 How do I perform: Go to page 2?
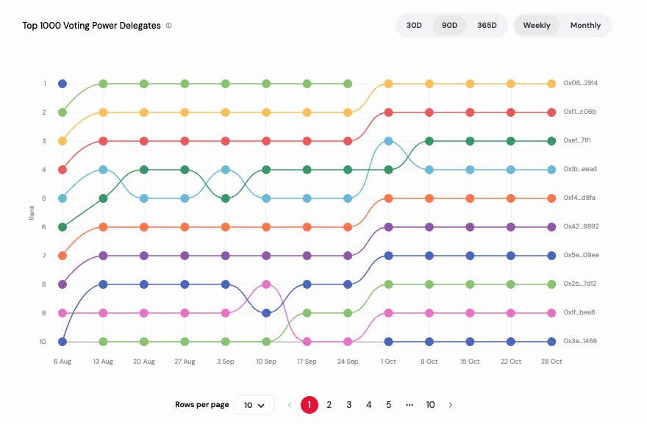point(329,405)
